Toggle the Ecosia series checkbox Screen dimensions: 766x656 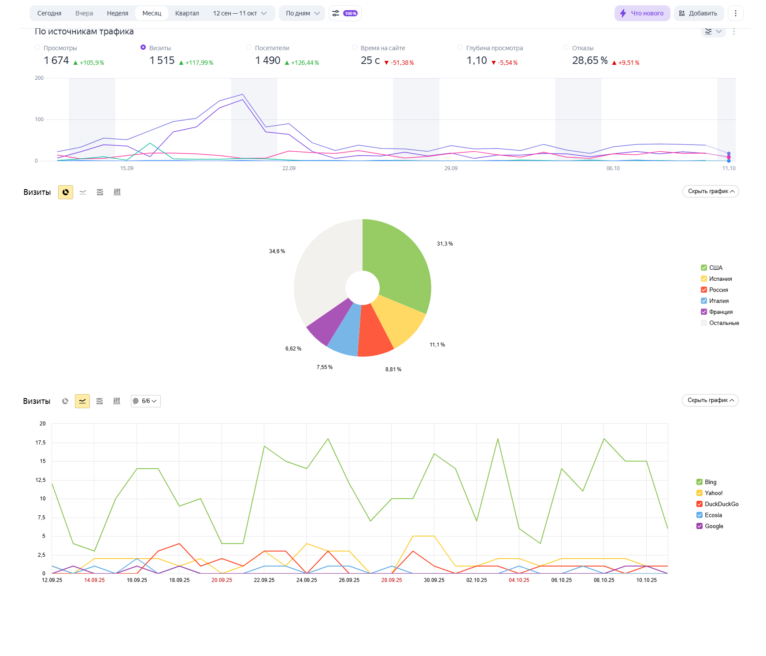(x=699, y=515)
